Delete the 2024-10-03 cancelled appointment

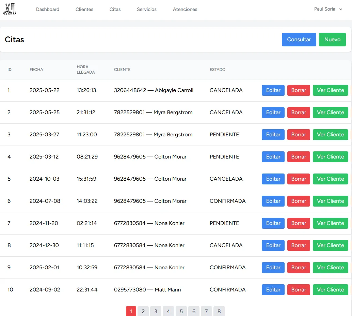(299, 179)
